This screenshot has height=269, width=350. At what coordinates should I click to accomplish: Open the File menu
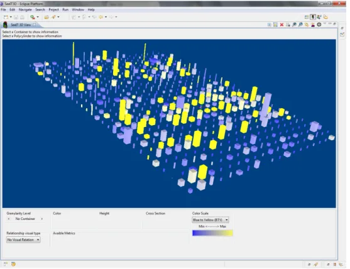tap(3, 9)
